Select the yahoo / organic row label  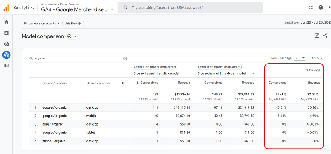(x=54, y=141)
